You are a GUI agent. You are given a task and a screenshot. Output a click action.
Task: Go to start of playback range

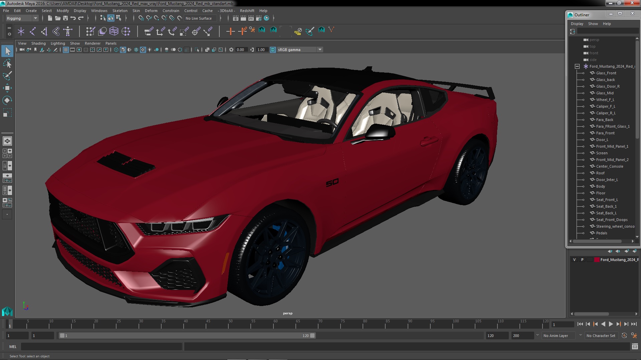[x=580, y=324]
